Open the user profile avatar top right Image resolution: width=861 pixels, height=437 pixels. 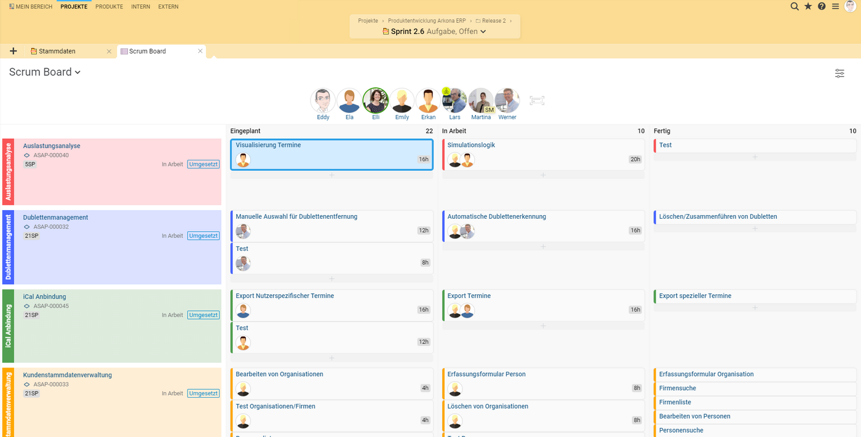click(851, 6)
